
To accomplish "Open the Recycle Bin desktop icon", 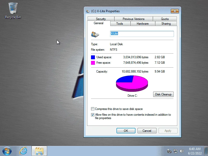I will [x=13, y=11].
